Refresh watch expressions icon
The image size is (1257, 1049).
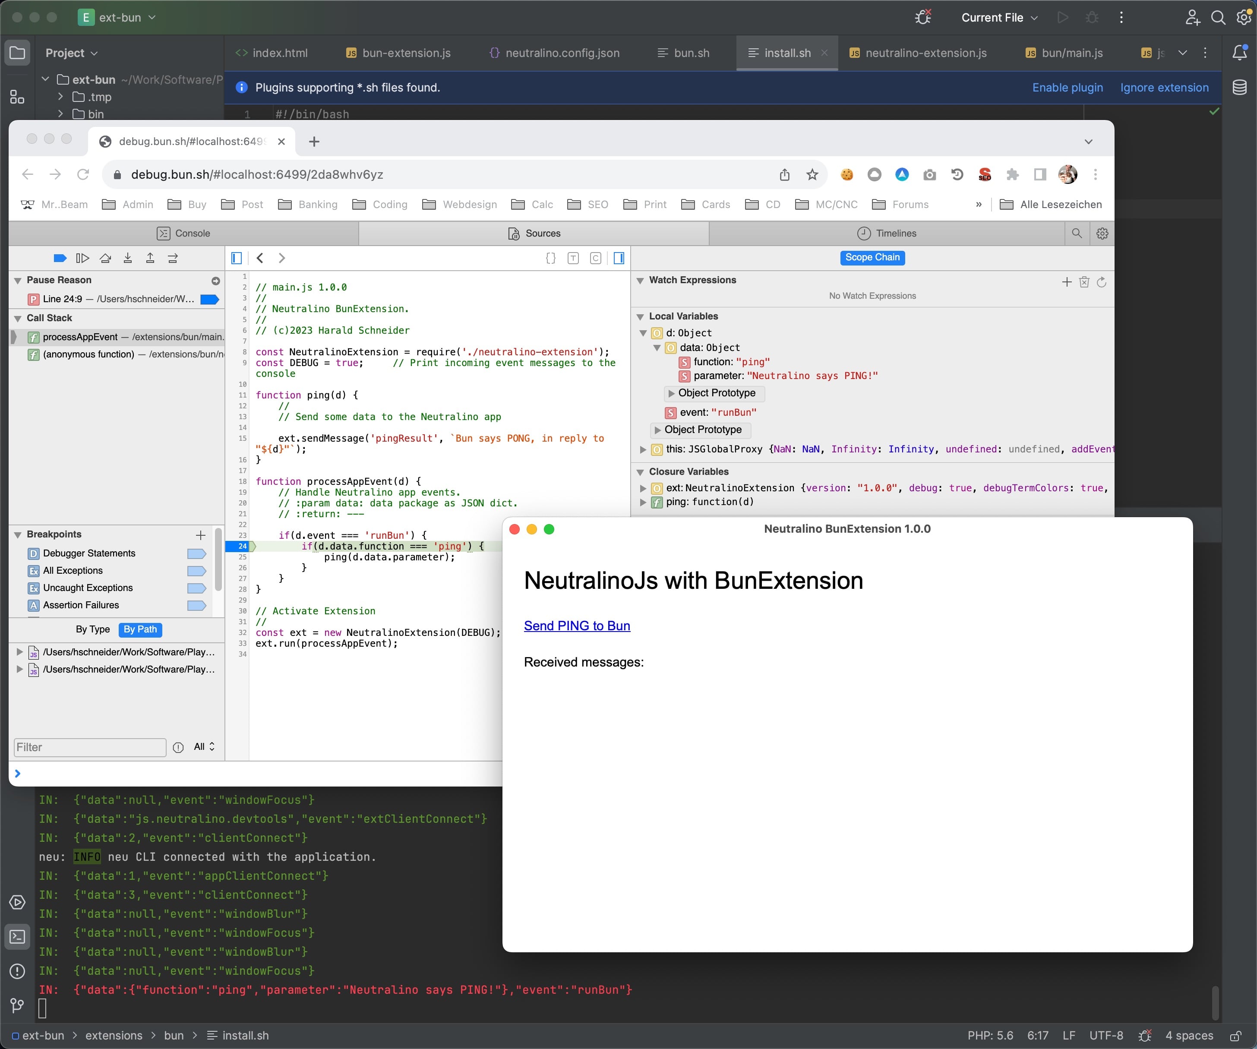click(x=1101, y=281)
